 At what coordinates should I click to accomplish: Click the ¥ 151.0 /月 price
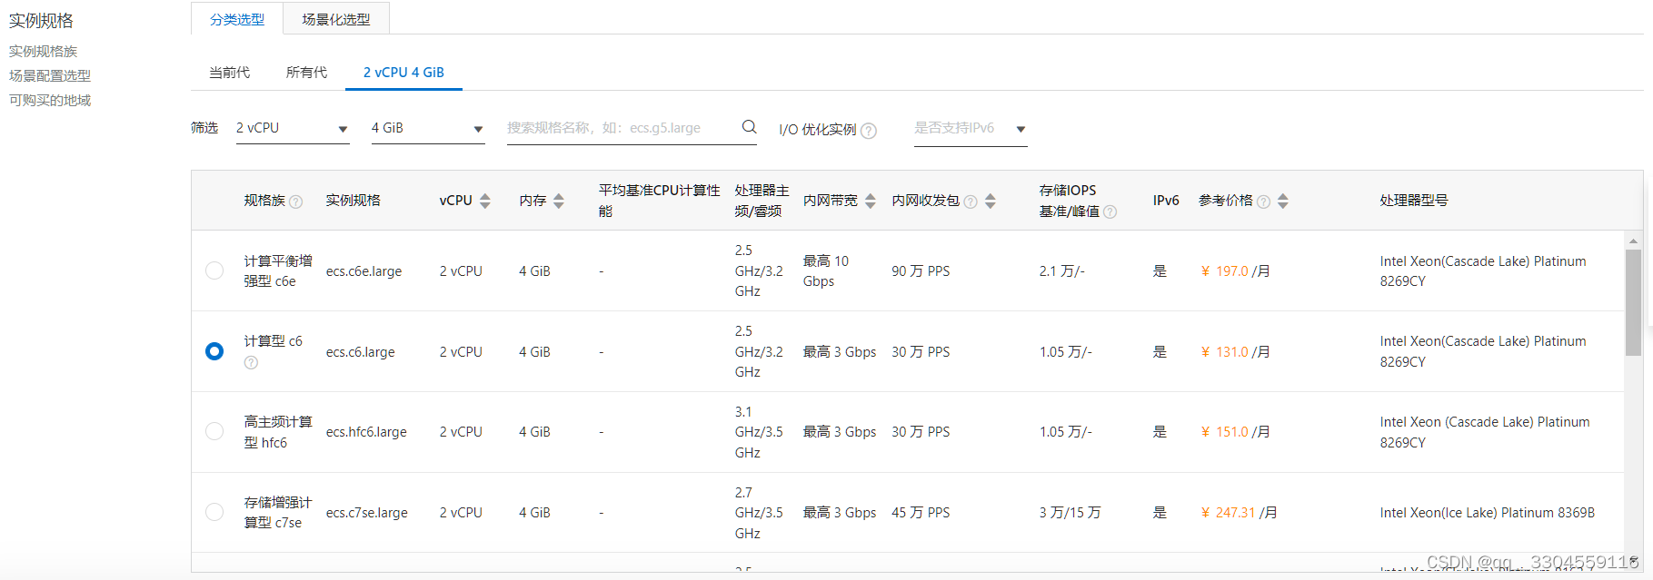[x=1235, y=431]
